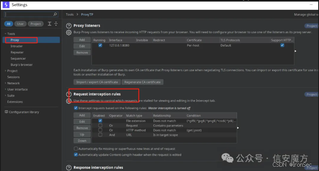319x171 pixels.
Task: Open Repeater settings in the tree
Action: pos(17,52)
